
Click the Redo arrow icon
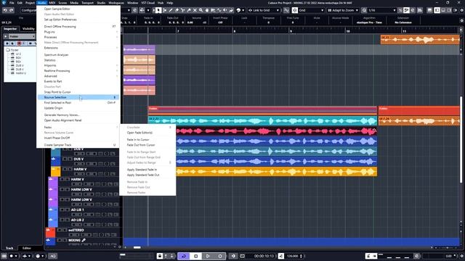12,10
